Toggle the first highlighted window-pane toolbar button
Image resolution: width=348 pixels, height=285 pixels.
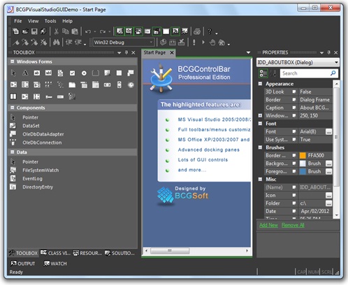[x=119, y=31]
